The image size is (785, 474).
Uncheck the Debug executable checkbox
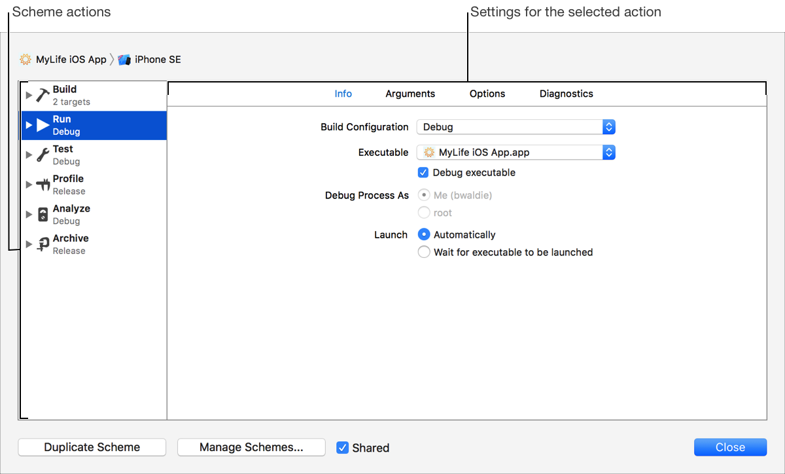click(423, 173)
